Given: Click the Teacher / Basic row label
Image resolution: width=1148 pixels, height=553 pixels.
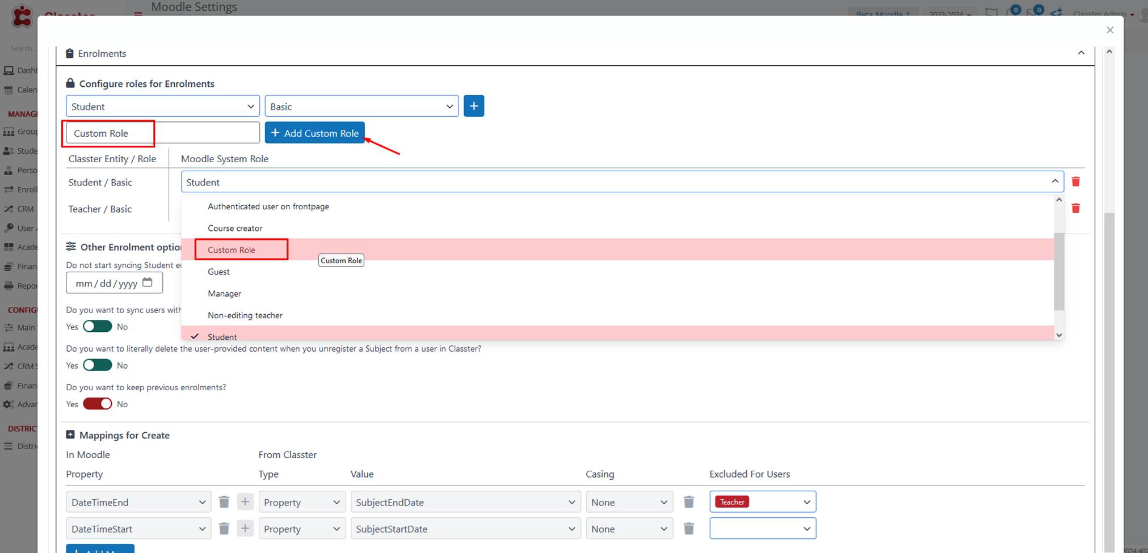Looking at the screenshot, I should point(100,209).
